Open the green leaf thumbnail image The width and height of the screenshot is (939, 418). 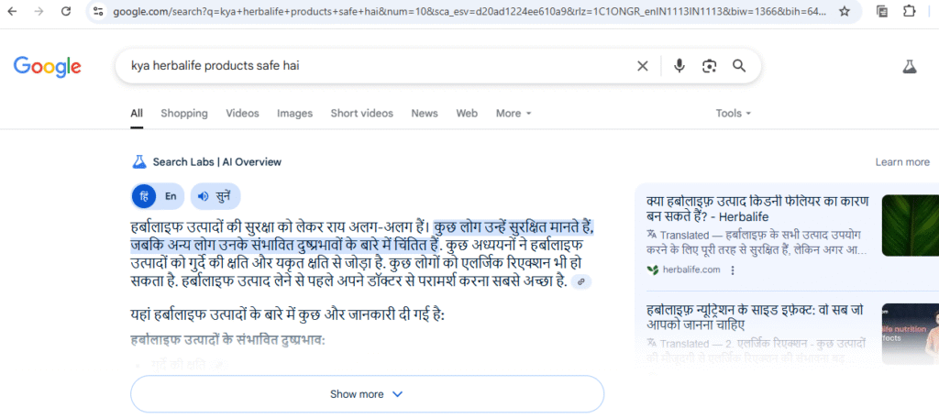pos(911,225)
